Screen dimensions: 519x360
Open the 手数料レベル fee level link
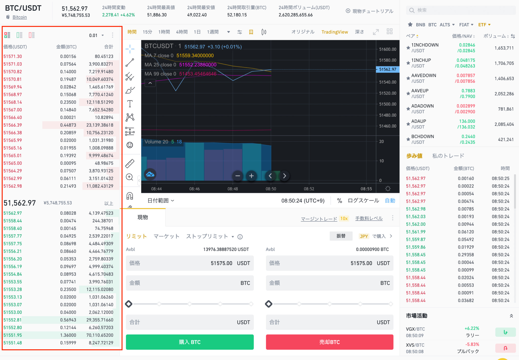point(369,218)
